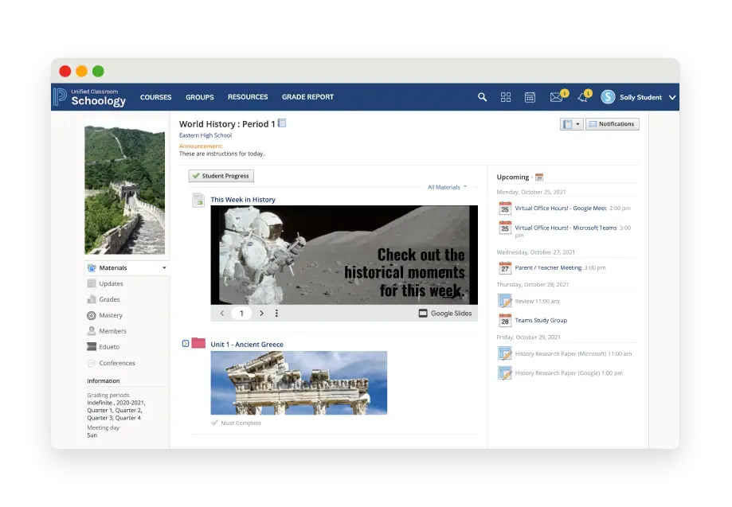Open the calendar icon in the top navbar
732x507 pixels.
[x=530, y=96]
